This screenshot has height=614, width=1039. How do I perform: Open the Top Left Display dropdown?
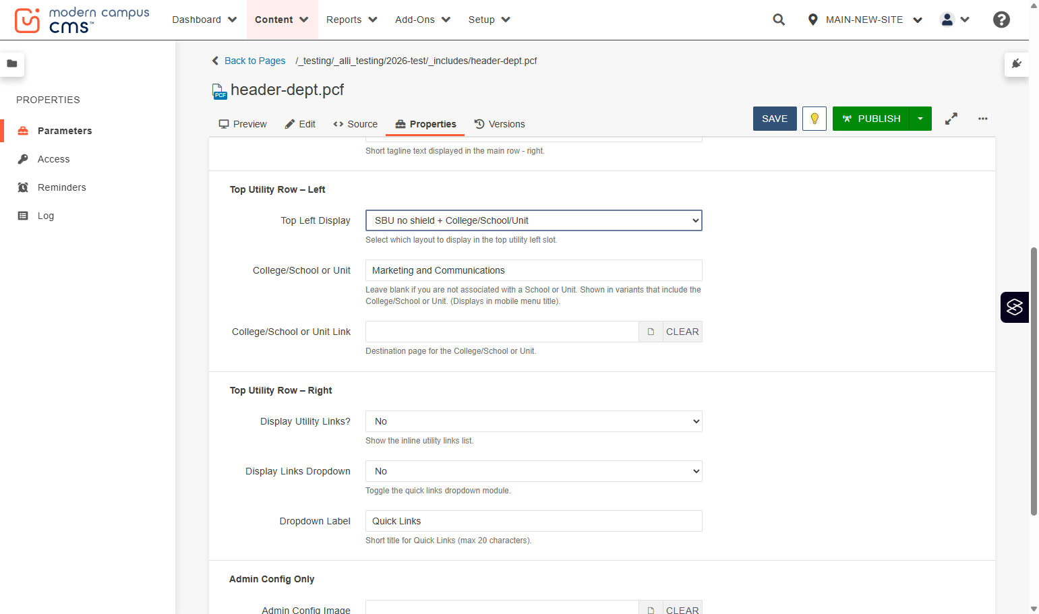click(534, 220)
